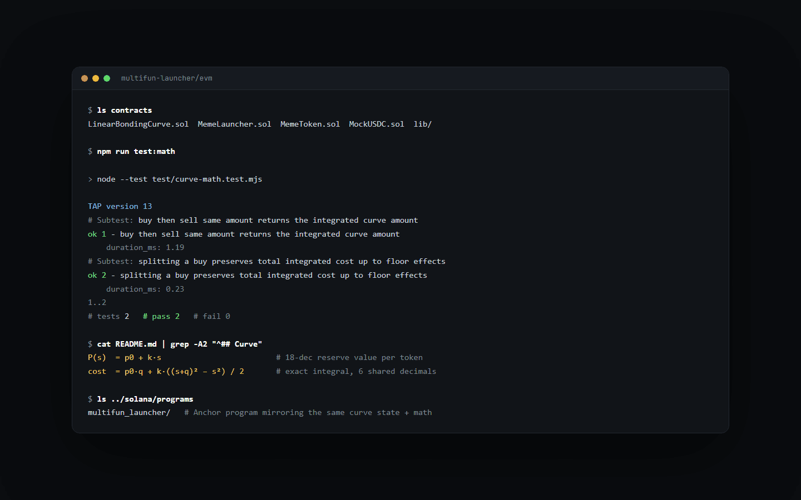This screenshot has height=500, width=801.
Task: Click the '# 18-dec reserve value per token' comment
Action: 349,357
